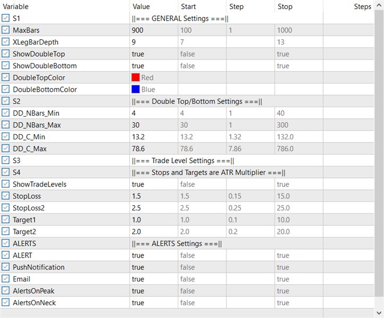Image resolution: width=384 pixels, height=318 pixels.
Task: Click the scrollbar up arrow
Action: [379, 6]
